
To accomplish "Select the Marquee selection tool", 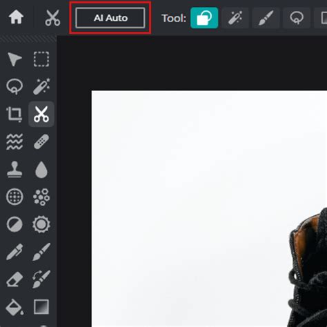I will click(41, 59).
